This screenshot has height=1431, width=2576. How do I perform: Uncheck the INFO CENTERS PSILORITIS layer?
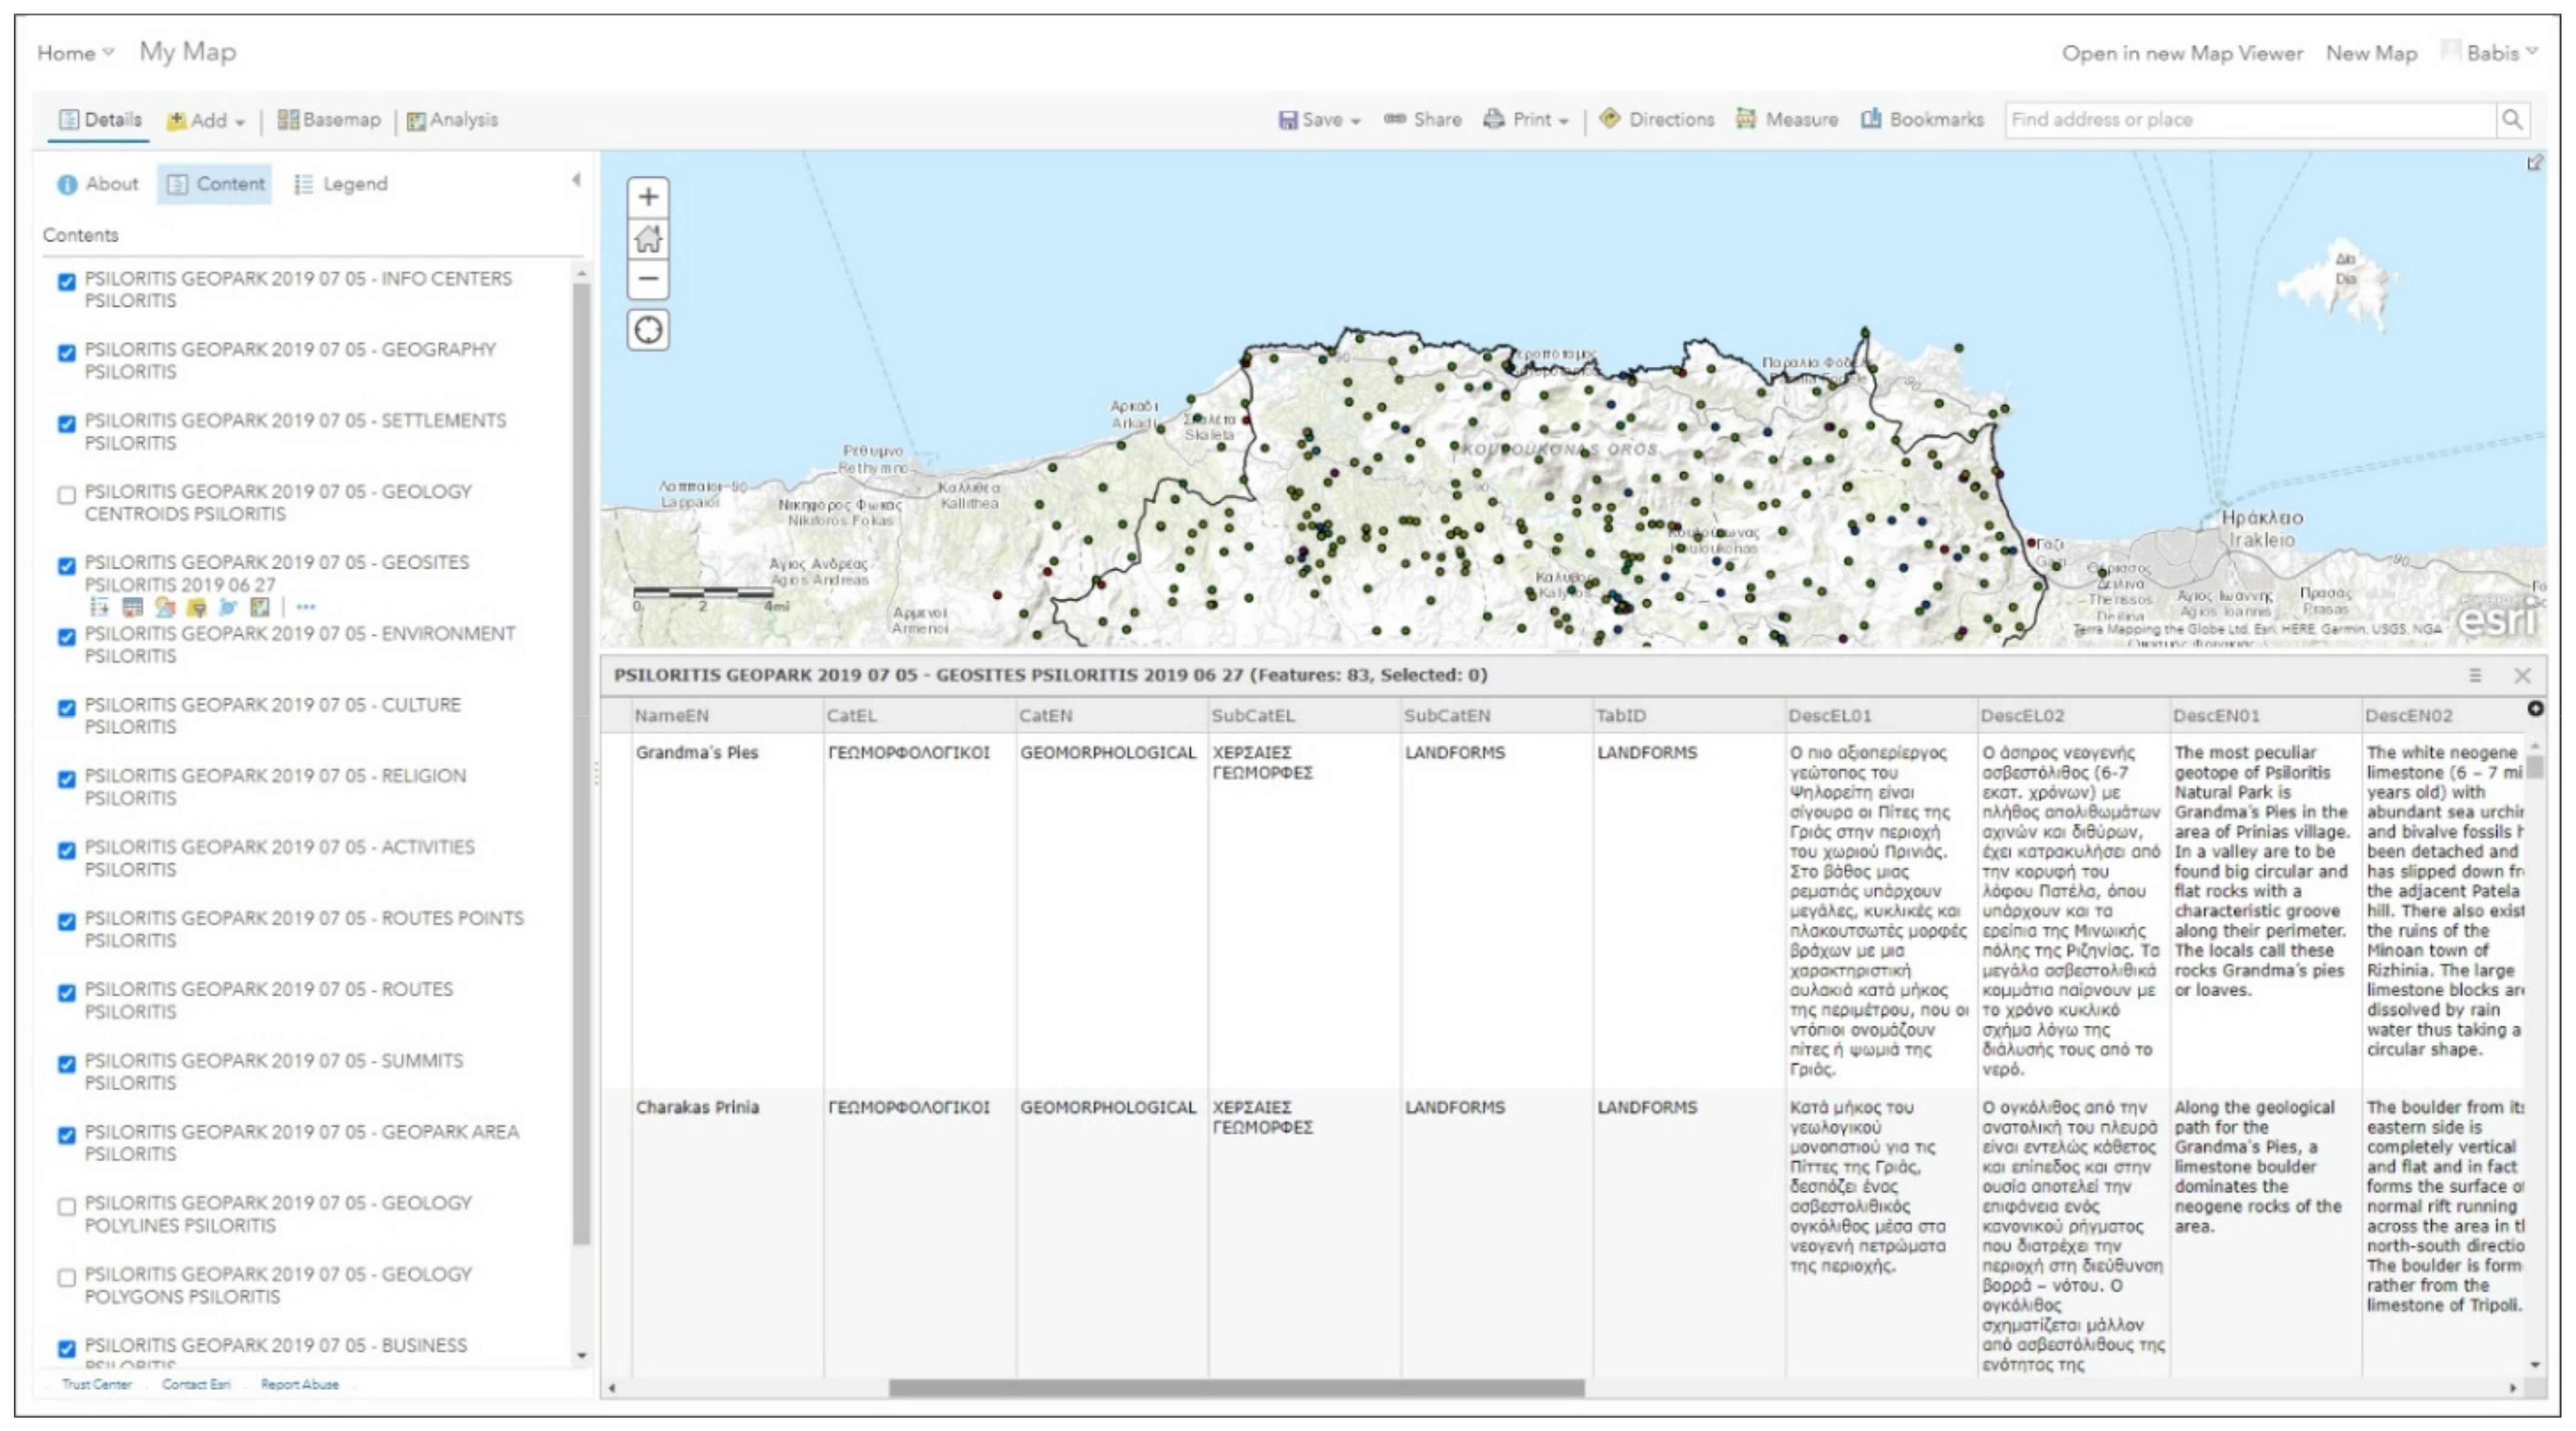67,282
